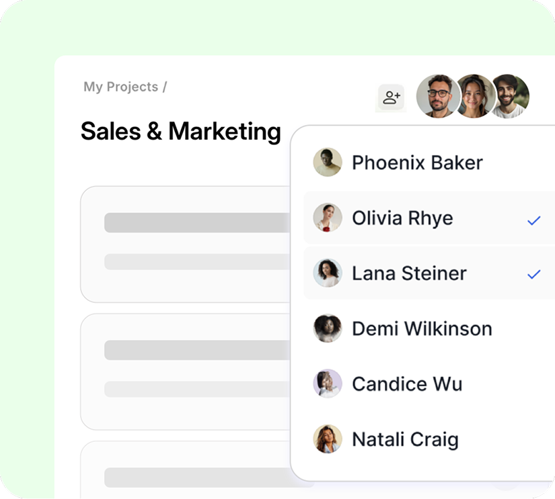Deselect Lana Steiner via her checkmark
The width and height of the screenshot is (555, 499).
[535, 274]
